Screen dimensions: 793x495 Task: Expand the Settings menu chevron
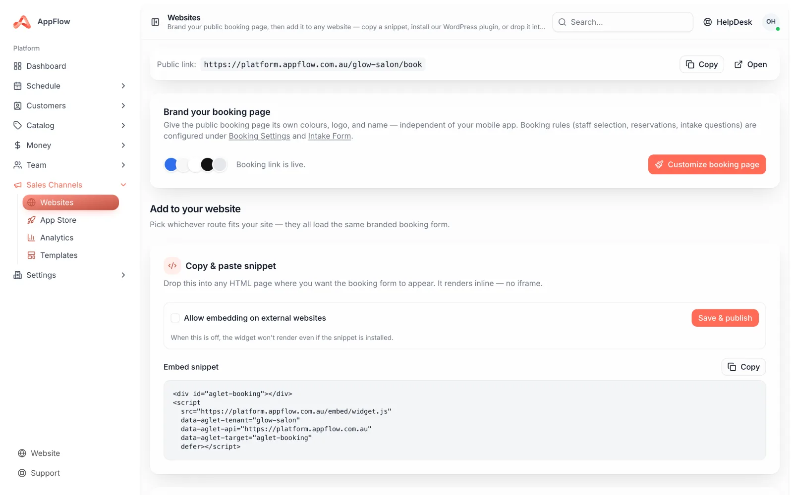(123, 275)
